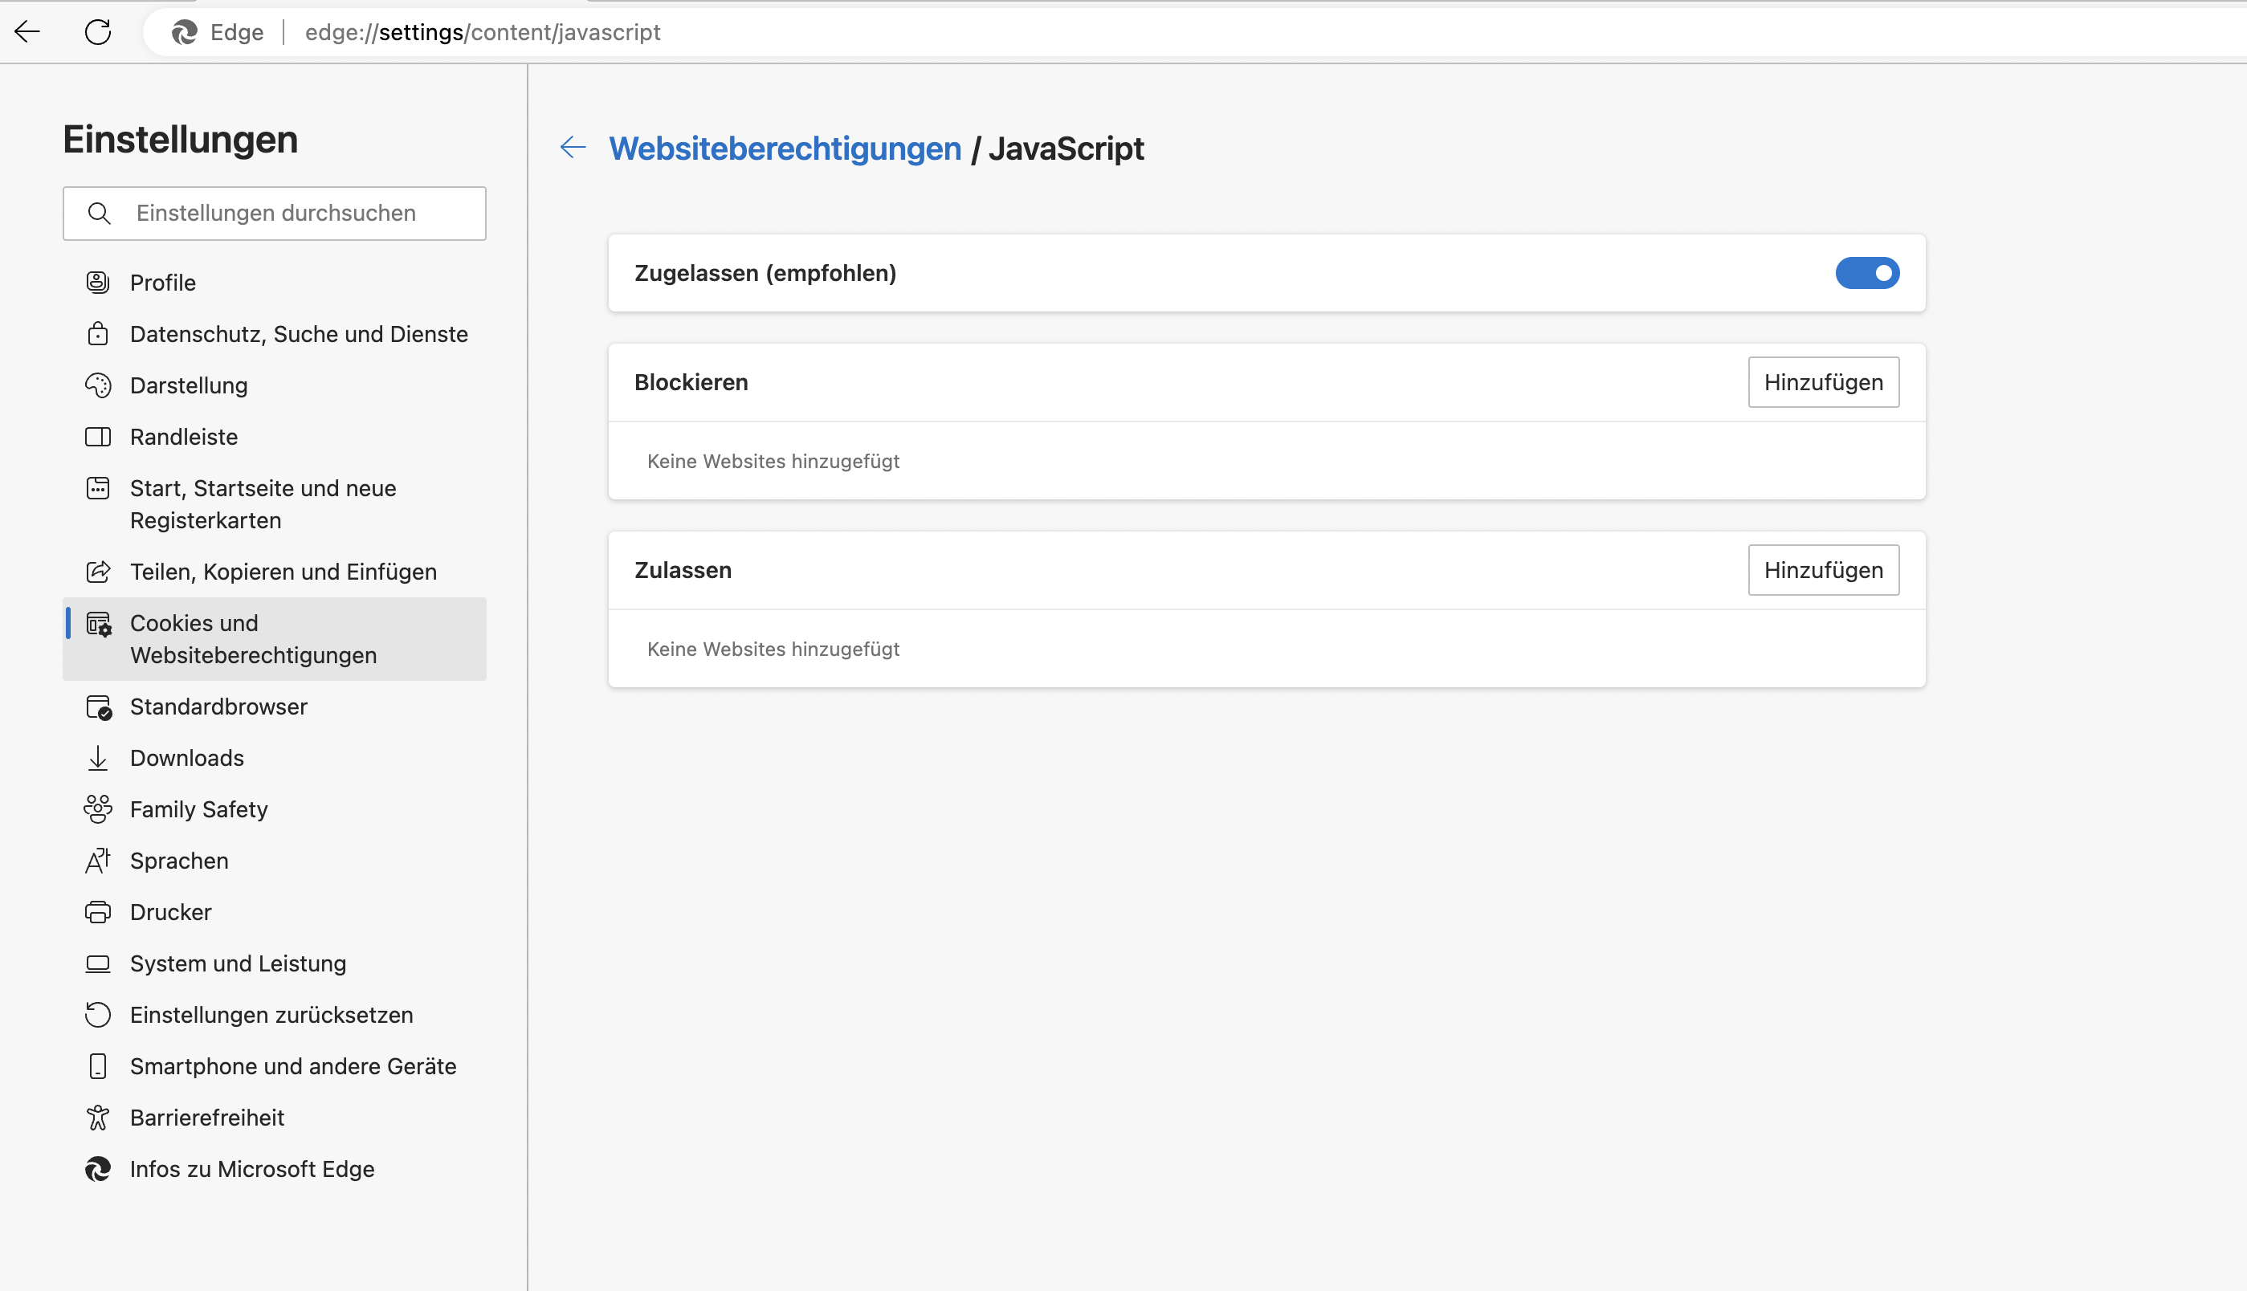Viewport: 2247px width, 1291px height.
Task: Select Teilen, Kopieren und Einfügen
Action: click(x=274, y=572)
